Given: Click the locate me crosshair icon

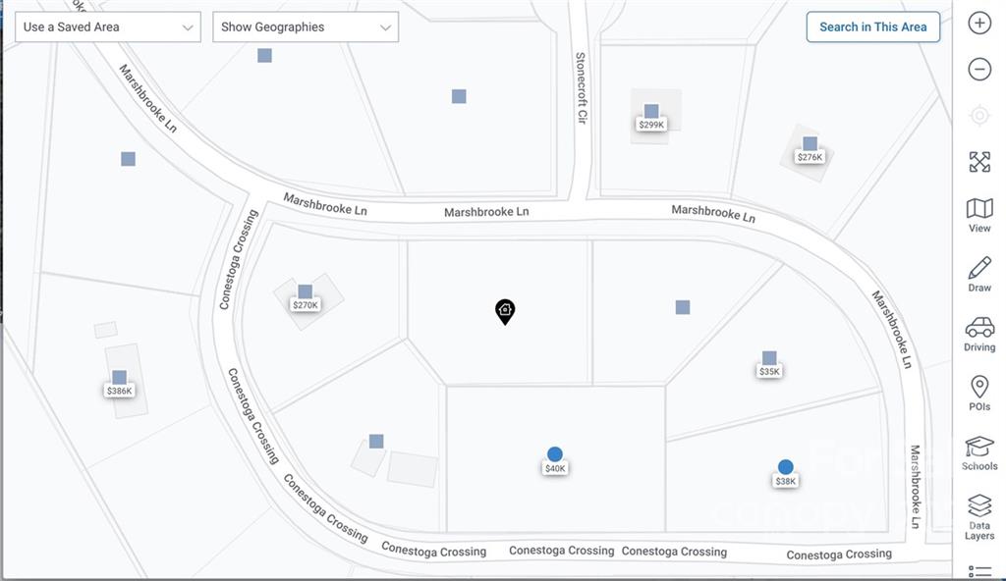Looking at the screenshot, I should tap(978, 116).
